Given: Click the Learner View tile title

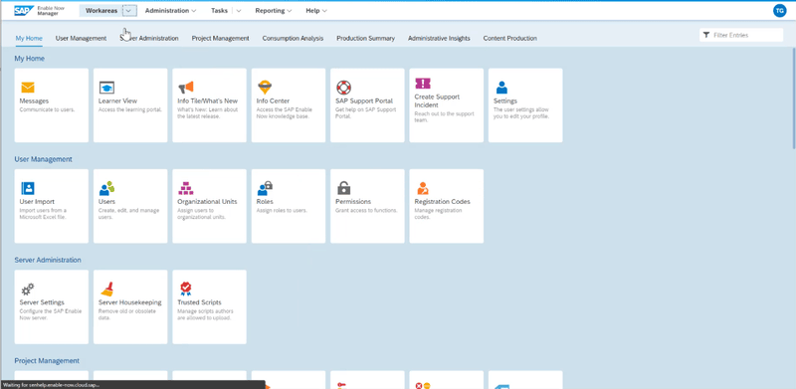Looking at the screenshot, I should pyautogui.click(x=117, y=101).
